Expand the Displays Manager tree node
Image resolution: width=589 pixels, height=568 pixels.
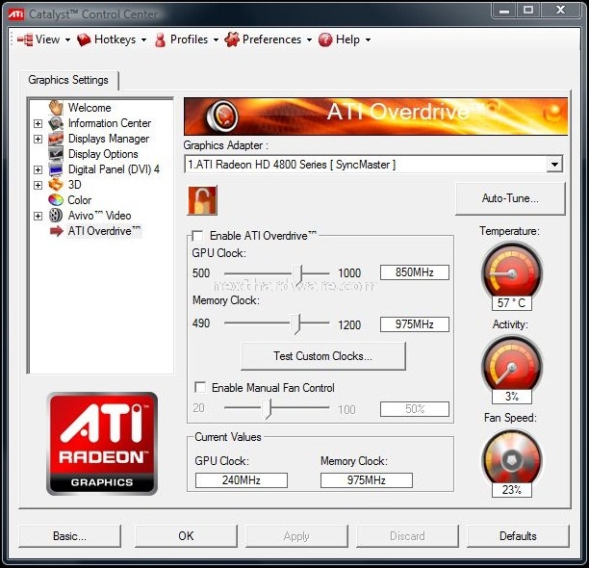(38, 139)
